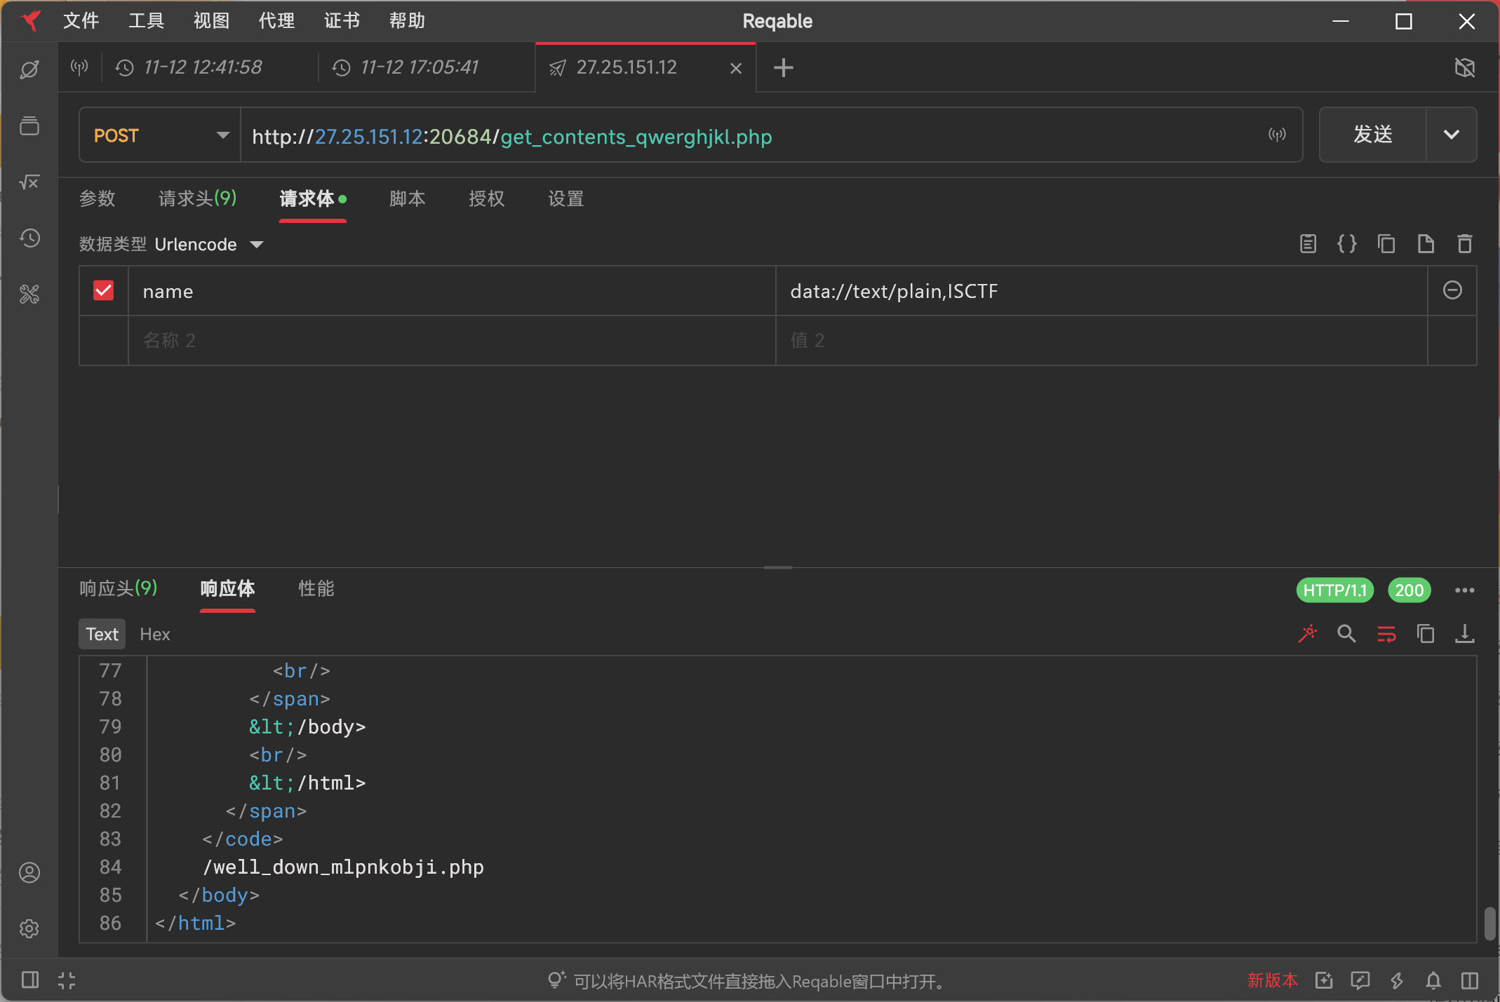Expand the POST method dropdown
1500x1002 pixels.
(x=222, y=135)
